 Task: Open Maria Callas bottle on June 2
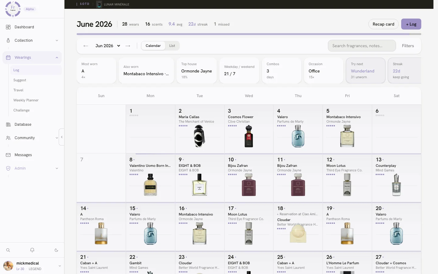[x=200, y=136]
